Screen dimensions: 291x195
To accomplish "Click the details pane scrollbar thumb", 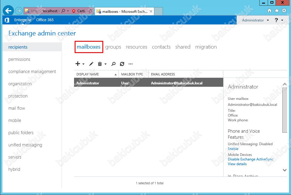I will pos(284,110).
